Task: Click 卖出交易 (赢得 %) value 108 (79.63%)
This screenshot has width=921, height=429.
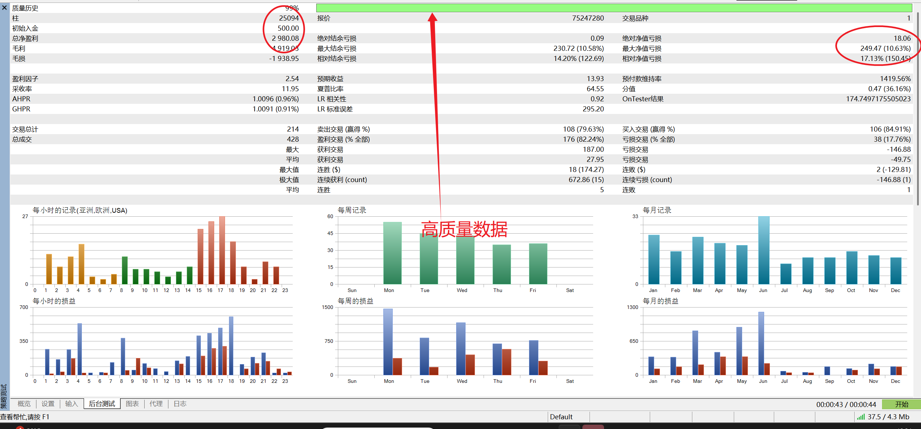Action: coord(583,129)
